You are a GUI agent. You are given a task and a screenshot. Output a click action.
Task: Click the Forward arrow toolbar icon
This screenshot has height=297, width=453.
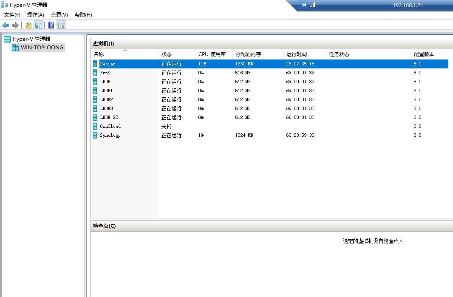[x=15, y=25]
